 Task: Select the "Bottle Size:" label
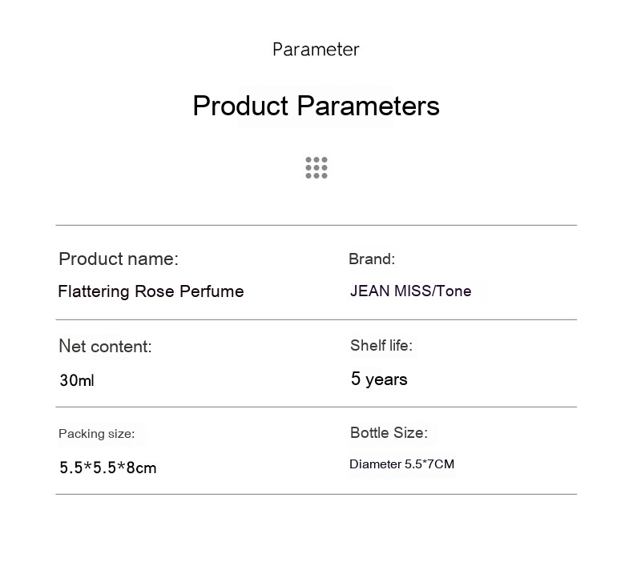coord(389,433)
